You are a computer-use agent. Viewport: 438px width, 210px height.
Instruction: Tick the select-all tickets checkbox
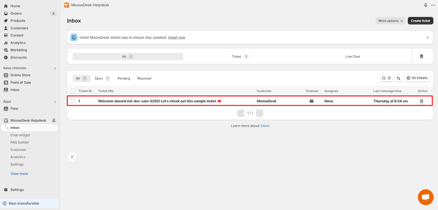tap(73, 91)
